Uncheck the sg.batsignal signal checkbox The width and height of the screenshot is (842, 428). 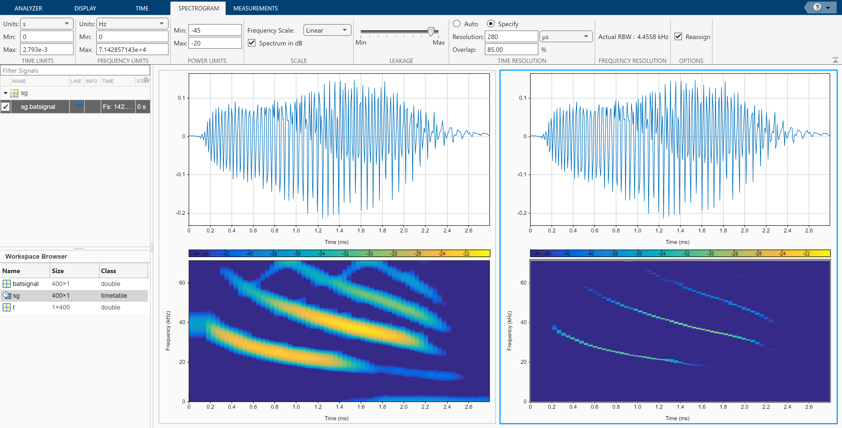(6, 107)
